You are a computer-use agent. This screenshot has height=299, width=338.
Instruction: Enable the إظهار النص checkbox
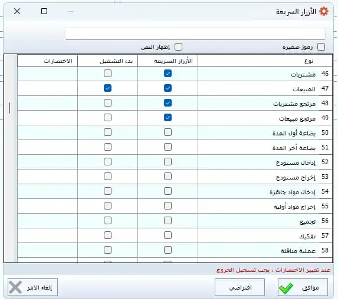tap(179, 47)
